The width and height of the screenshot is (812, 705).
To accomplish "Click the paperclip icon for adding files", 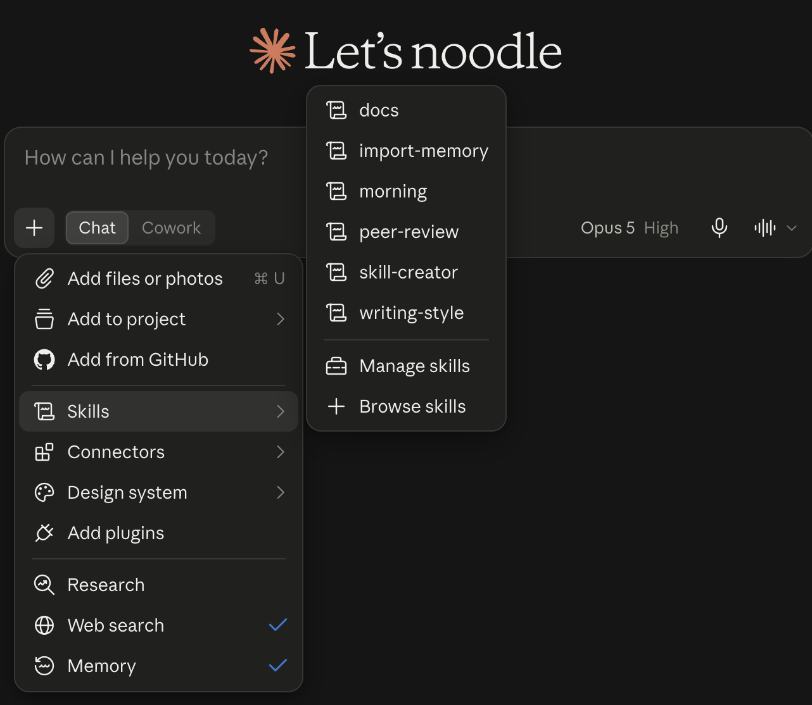I will (44, 278).
